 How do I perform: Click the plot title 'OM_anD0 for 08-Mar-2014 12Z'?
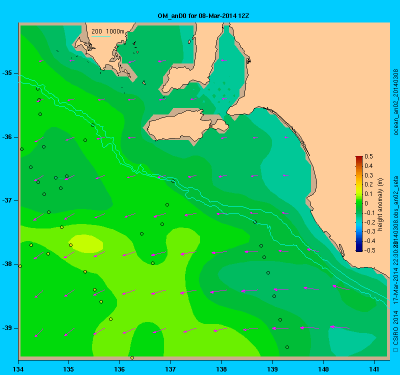pos(203,16)
